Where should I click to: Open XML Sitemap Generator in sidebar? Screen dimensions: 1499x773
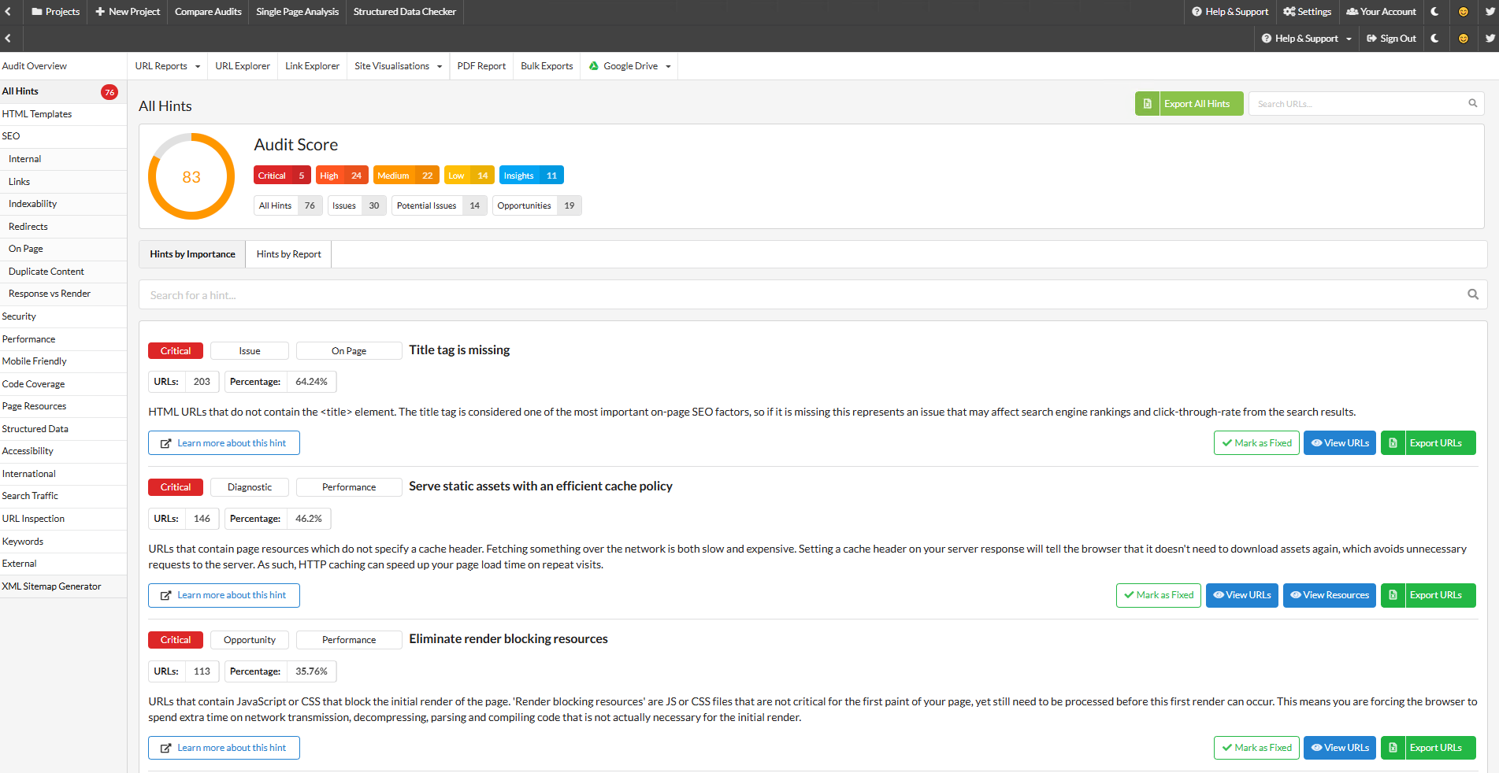(63, 586)
